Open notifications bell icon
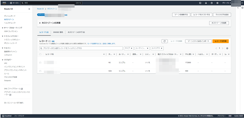Screen dimensions: 244x118 click(206, 3)
